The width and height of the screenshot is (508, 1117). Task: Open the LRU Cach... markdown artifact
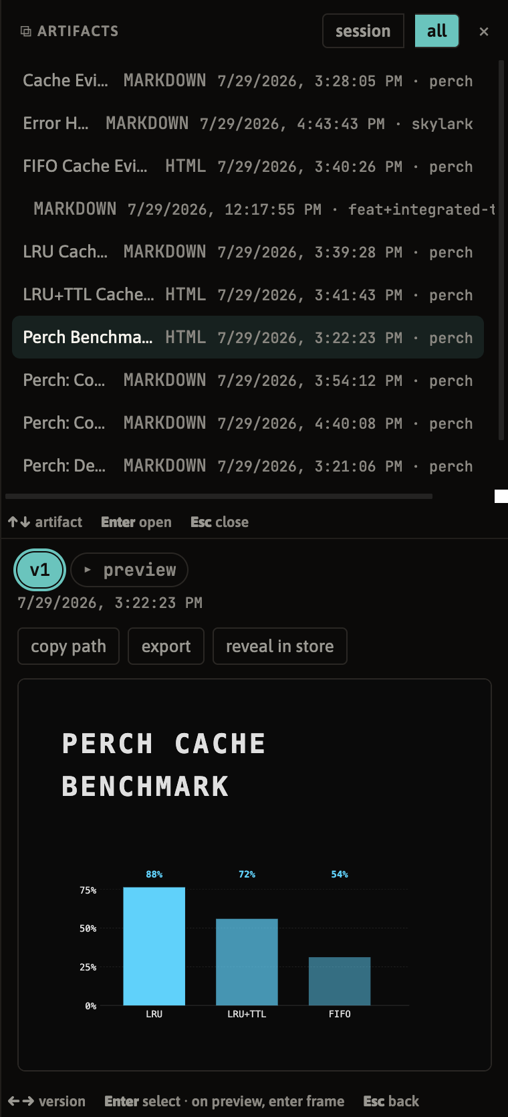tap(248, 252)
